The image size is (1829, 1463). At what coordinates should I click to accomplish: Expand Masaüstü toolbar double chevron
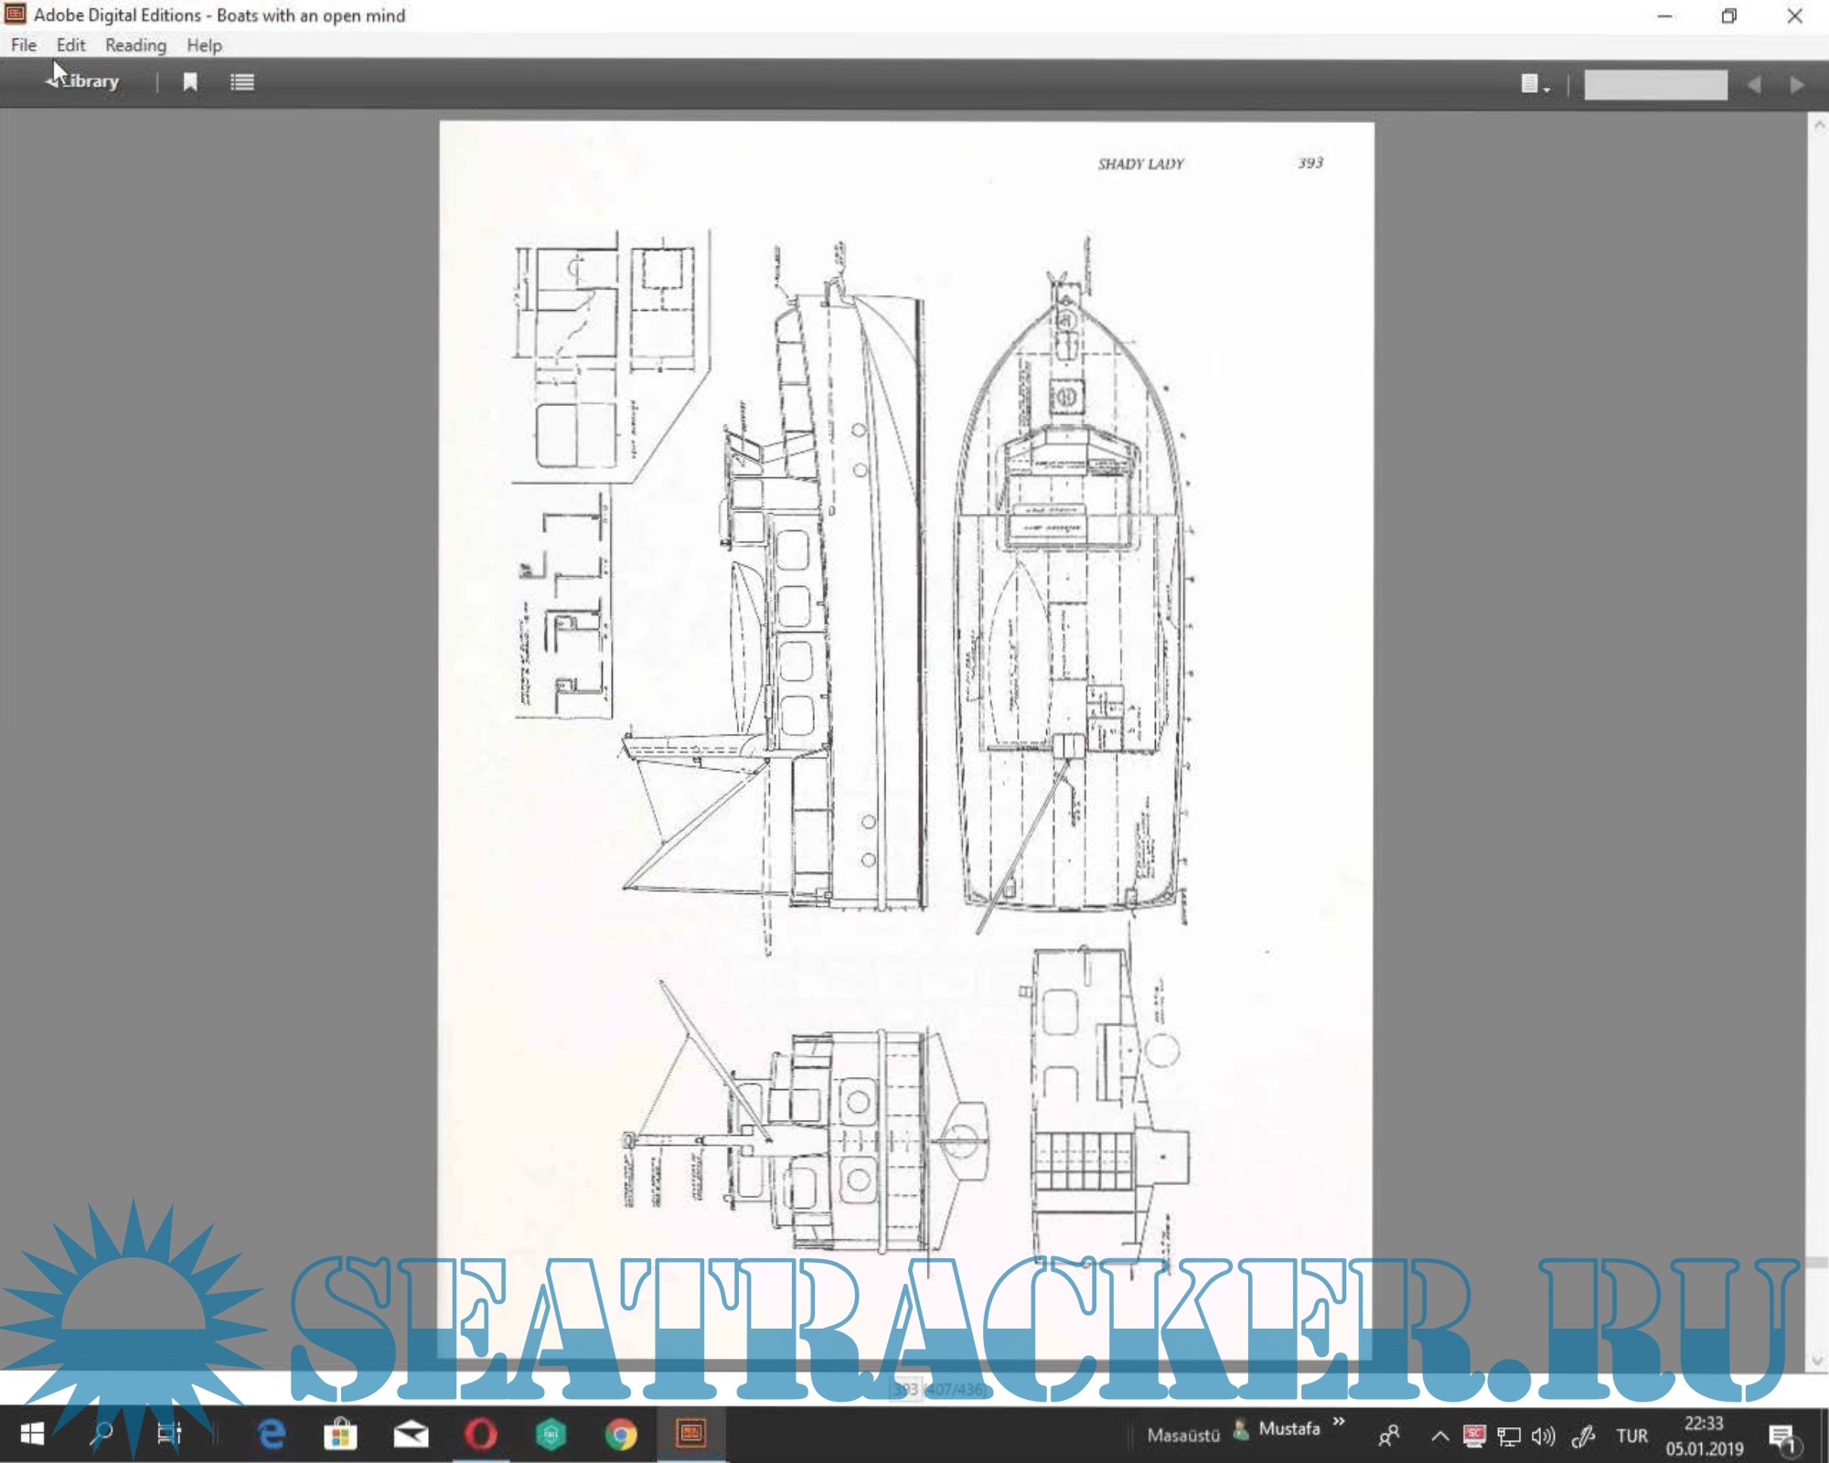click(1339, 1422)
